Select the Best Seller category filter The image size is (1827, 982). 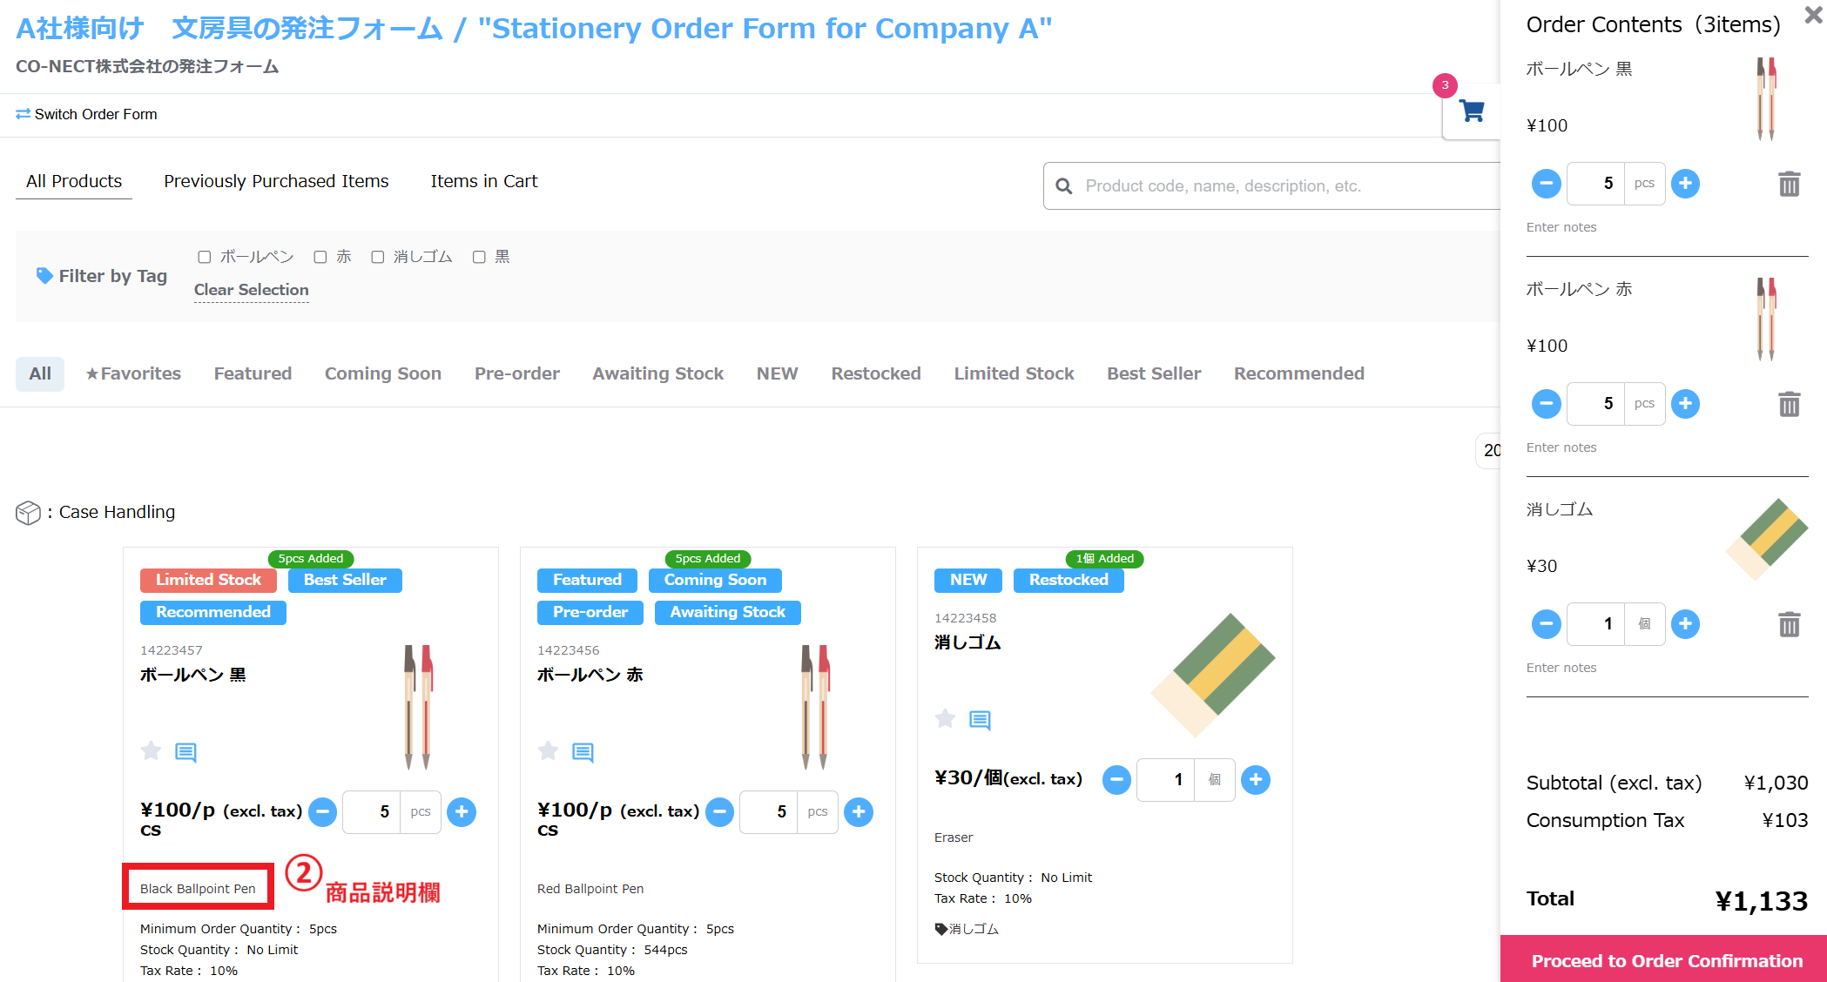coord(1154,373)
